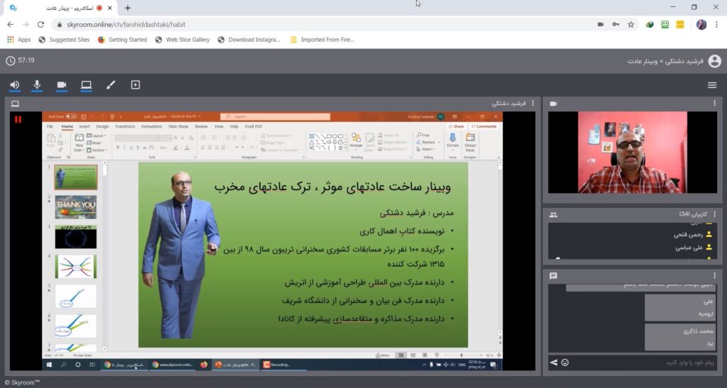Open the Skyroom media player icon
The image size is (727, 388).
tap(136, 84)
